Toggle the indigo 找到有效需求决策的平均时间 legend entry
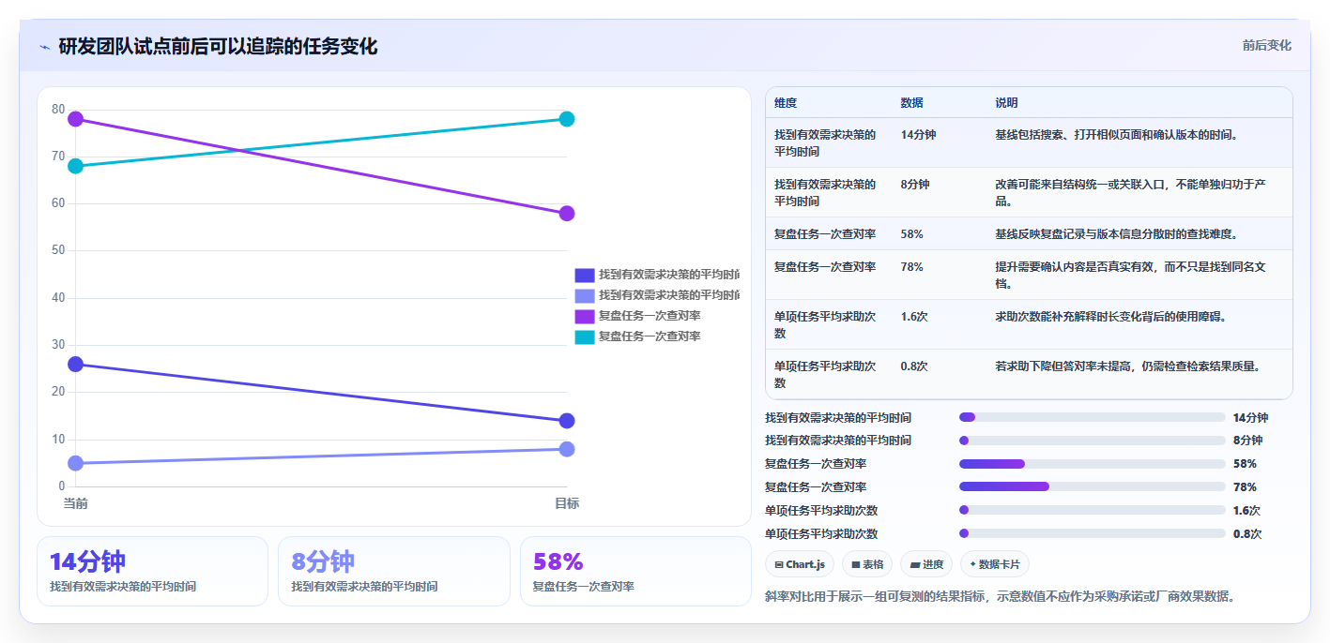This screenshot has width=1330, height=643. pyautogui.click(x=657, y=275)
